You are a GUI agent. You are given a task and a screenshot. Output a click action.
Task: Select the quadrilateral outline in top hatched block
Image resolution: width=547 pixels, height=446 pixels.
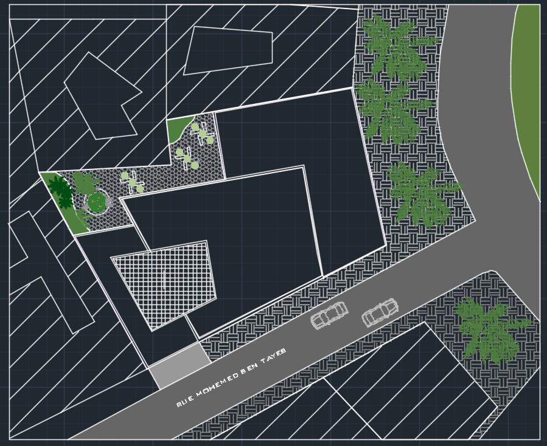point(228,50)
